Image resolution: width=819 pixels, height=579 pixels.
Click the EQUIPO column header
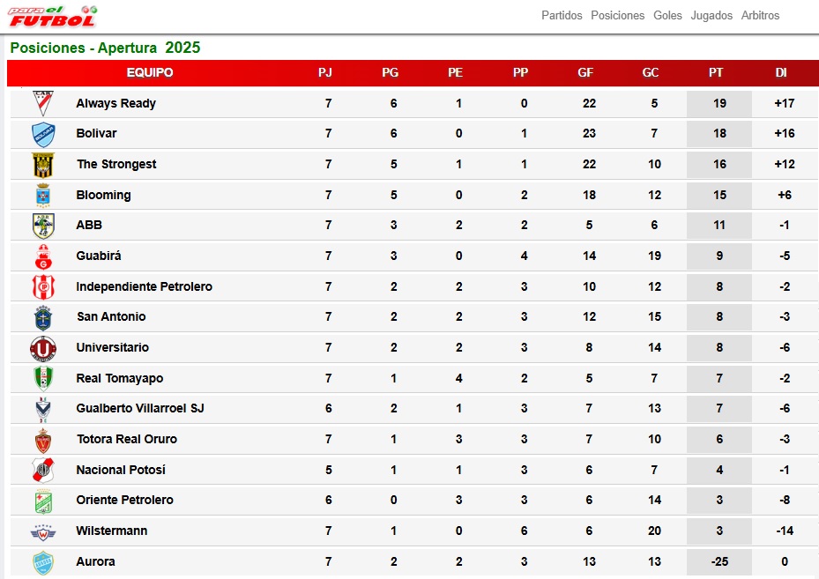coord(150,72)
